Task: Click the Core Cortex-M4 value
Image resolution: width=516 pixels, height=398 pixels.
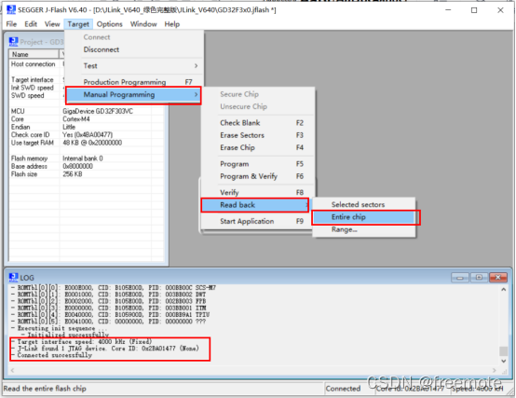Action: click(76, 119)
